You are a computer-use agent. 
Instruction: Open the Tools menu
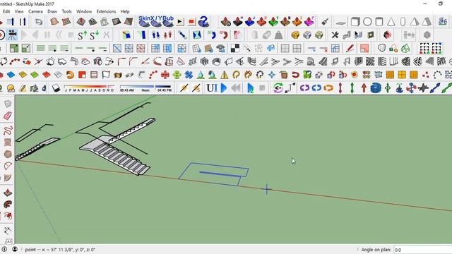(66, 11)
